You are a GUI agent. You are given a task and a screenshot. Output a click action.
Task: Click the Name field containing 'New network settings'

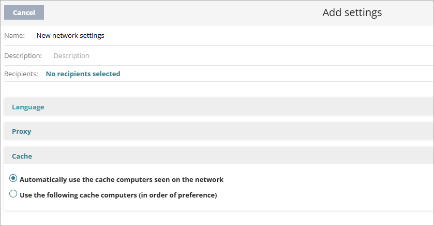[x=70, y=36]
